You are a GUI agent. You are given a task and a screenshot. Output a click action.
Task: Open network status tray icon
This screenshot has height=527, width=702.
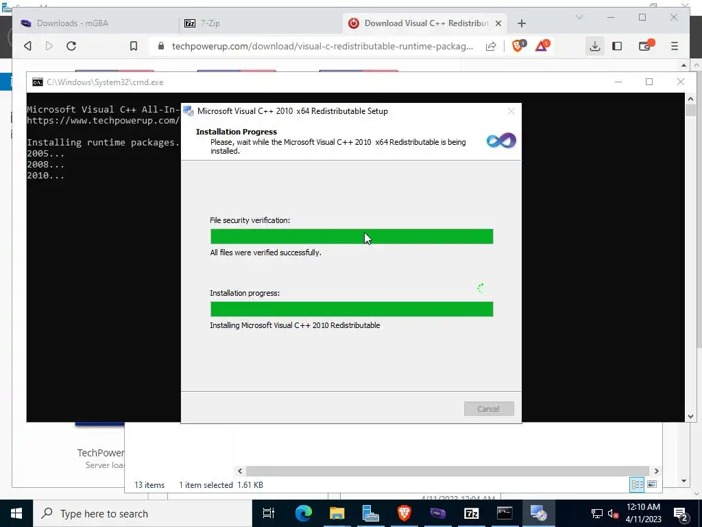[597, 513]
